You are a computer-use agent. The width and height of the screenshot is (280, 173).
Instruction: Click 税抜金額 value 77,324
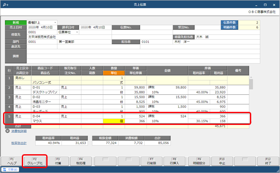(x=105, y=143)
